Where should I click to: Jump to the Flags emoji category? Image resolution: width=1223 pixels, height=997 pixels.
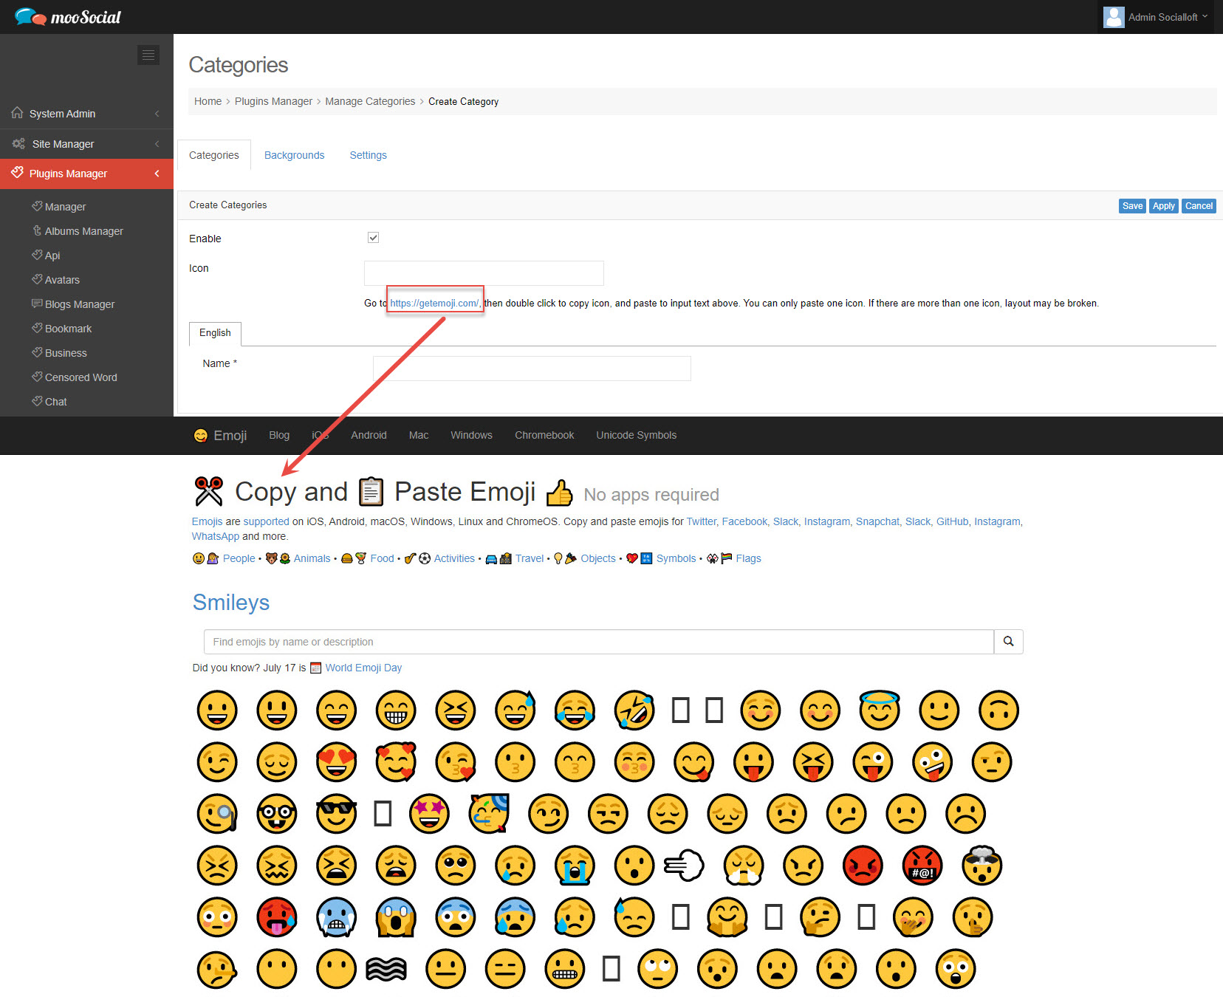tap(748, 558)
